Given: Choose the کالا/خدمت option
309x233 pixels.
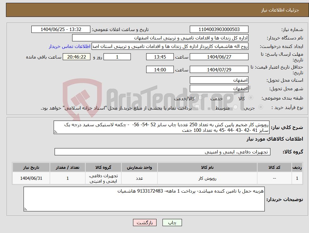Looking at the screenshot, I should [200, 98].
